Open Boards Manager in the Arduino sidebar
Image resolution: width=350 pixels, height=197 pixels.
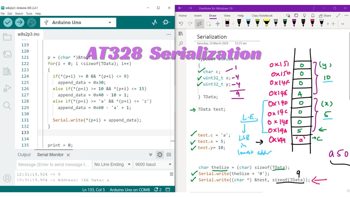[x=7, y=54]
